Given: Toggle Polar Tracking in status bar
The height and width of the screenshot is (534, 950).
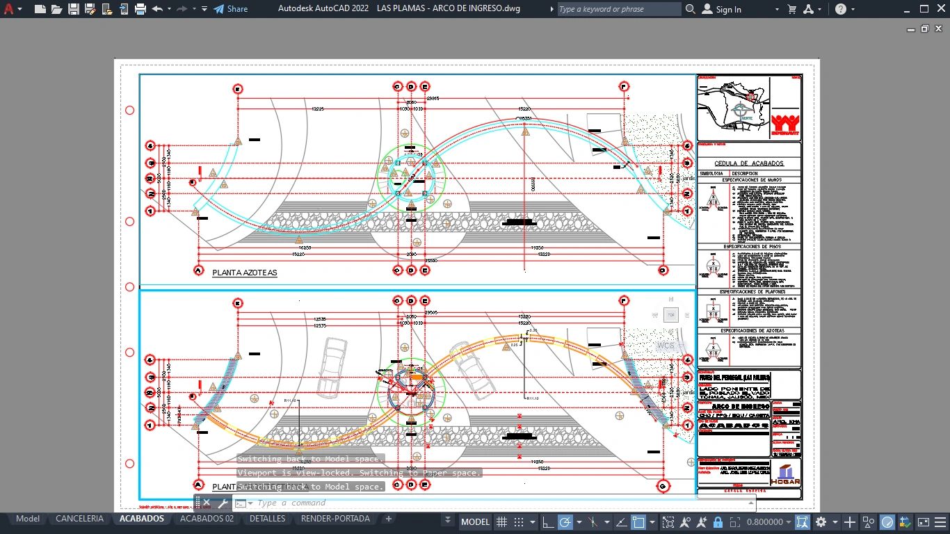Looking at the screenshot, I should [565, 521].
